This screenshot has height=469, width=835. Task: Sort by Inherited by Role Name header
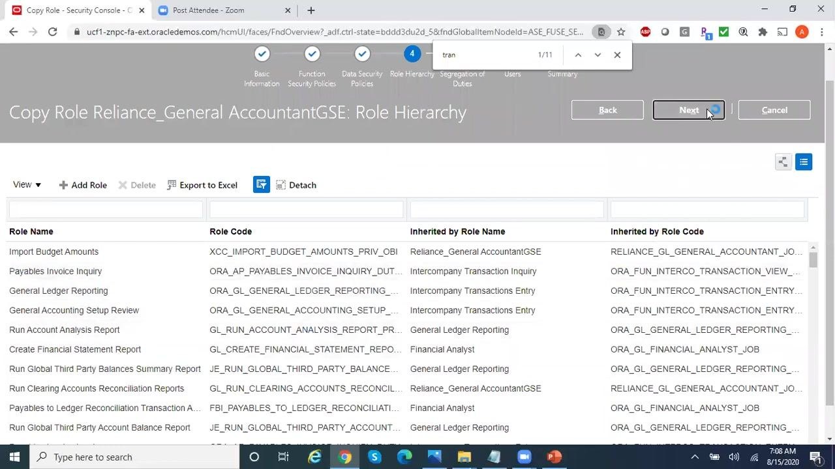coord(457,231)
